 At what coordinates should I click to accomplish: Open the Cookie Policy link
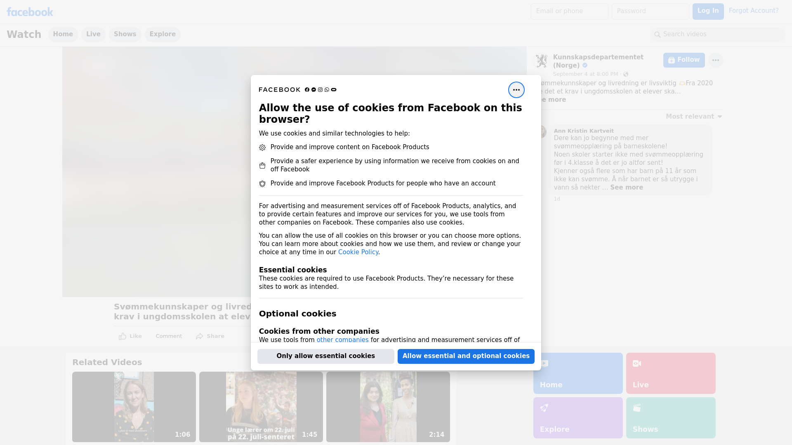click(x=358, y=252)
